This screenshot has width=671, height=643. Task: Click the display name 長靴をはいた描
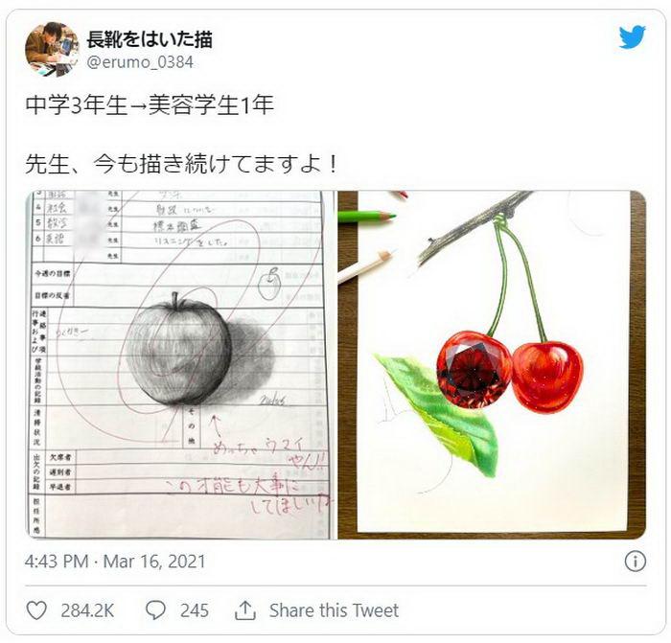(150, 39)
